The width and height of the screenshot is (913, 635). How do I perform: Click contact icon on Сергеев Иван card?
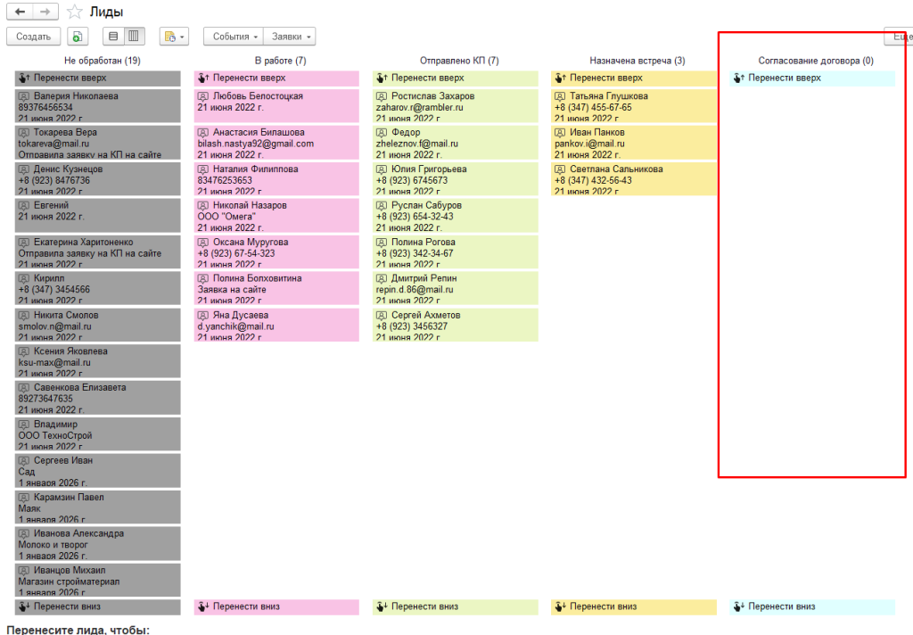point(24,461)
